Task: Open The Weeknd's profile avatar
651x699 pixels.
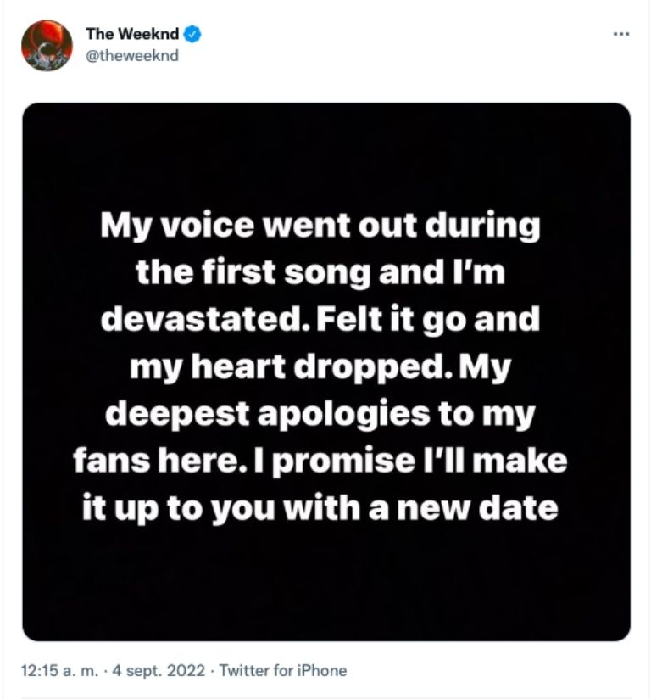Action: click(x=47, y=46)
